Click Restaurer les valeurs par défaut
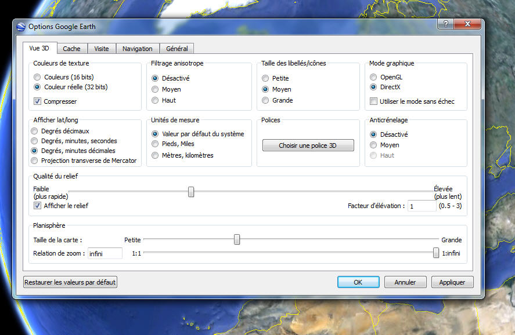Viewport: 515px width, 335px height. (x=70, y=282)
